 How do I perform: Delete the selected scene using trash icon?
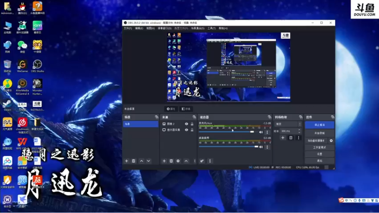[x=134, y=161]
